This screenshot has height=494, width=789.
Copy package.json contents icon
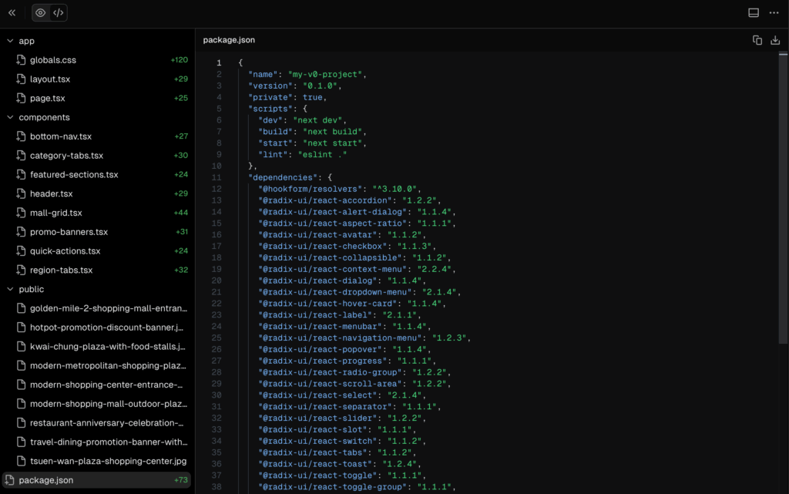[757, 40]
